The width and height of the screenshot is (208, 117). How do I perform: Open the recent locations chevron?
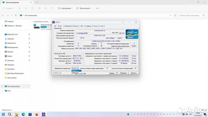[x=12, y=16]
